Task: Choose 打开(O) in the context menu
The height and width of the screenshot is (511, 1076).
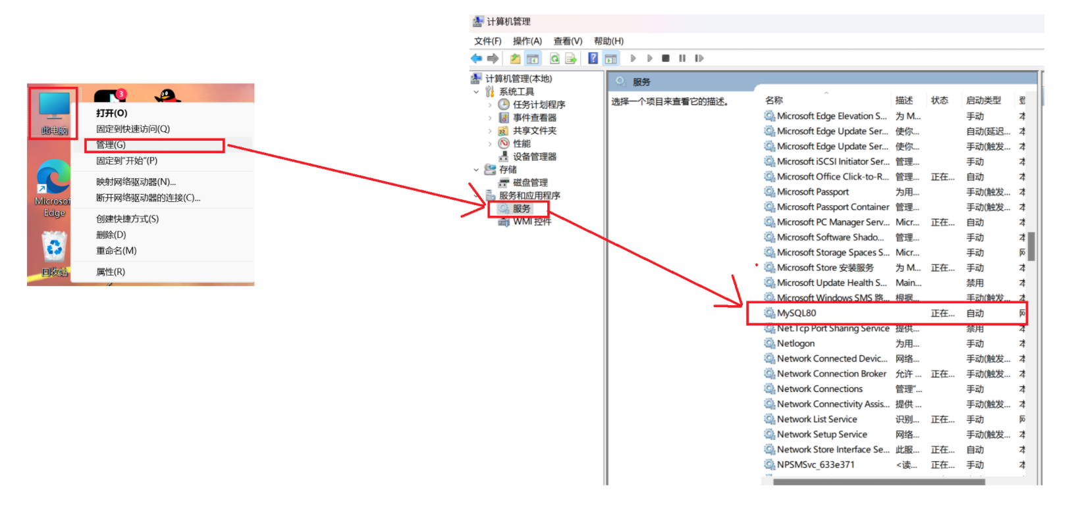Action: pyautogui.click(x=161, y=113)
